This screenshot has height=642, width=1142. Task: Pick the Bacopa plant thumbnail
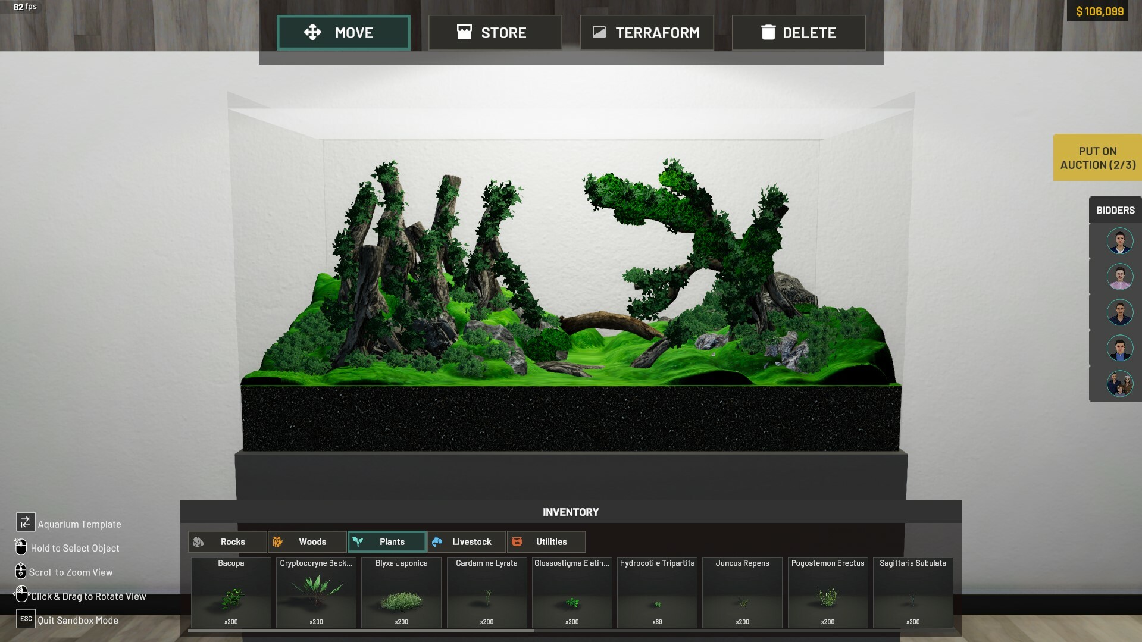click(x=231, y=597)
